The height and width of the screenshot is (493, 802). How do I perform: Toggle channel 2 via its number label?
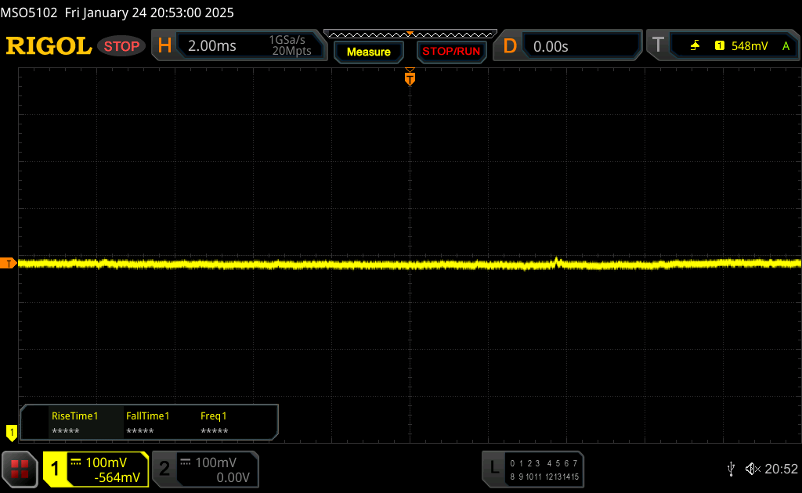(164, 469)
